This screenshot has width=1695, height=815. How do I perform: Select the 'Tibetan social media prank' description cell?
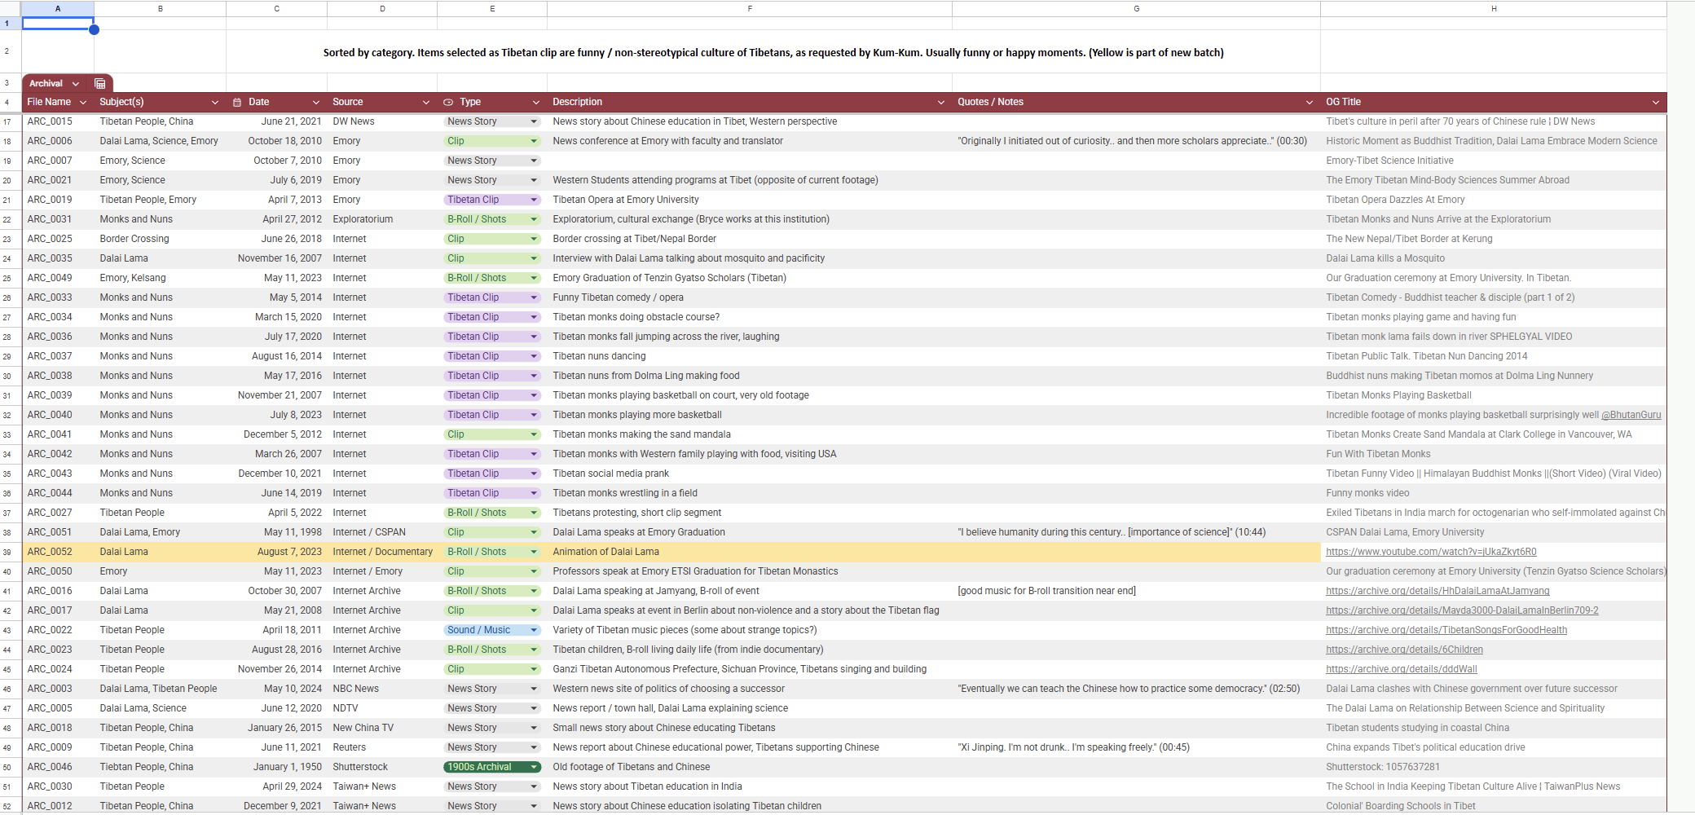[750, 474]
